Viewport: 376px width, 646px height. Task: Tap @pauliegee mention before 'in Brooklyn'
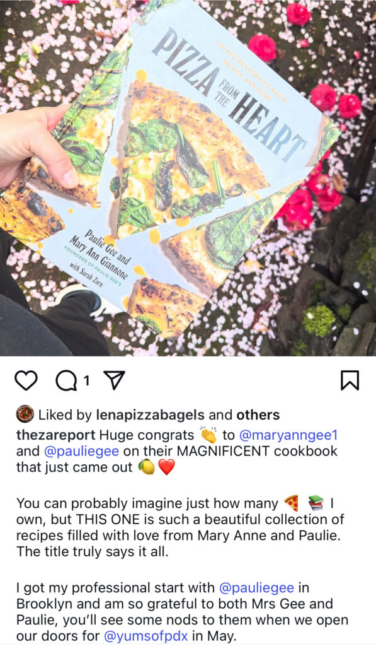pyautogui.click(x=257, y=588)
